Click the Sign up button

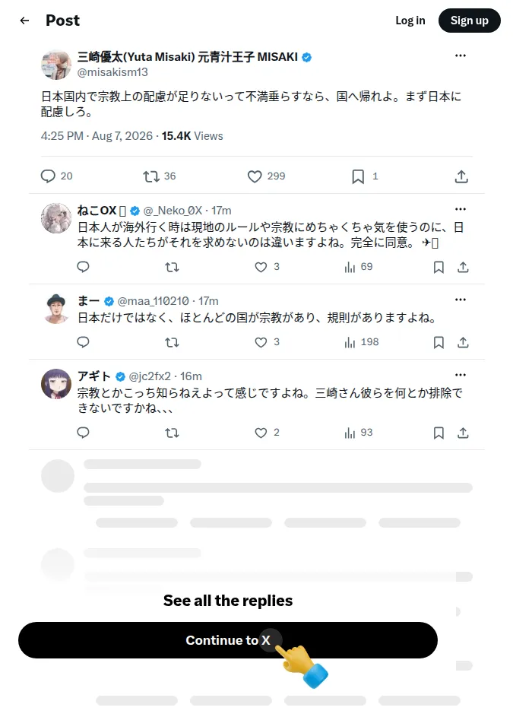pos(470,21)
